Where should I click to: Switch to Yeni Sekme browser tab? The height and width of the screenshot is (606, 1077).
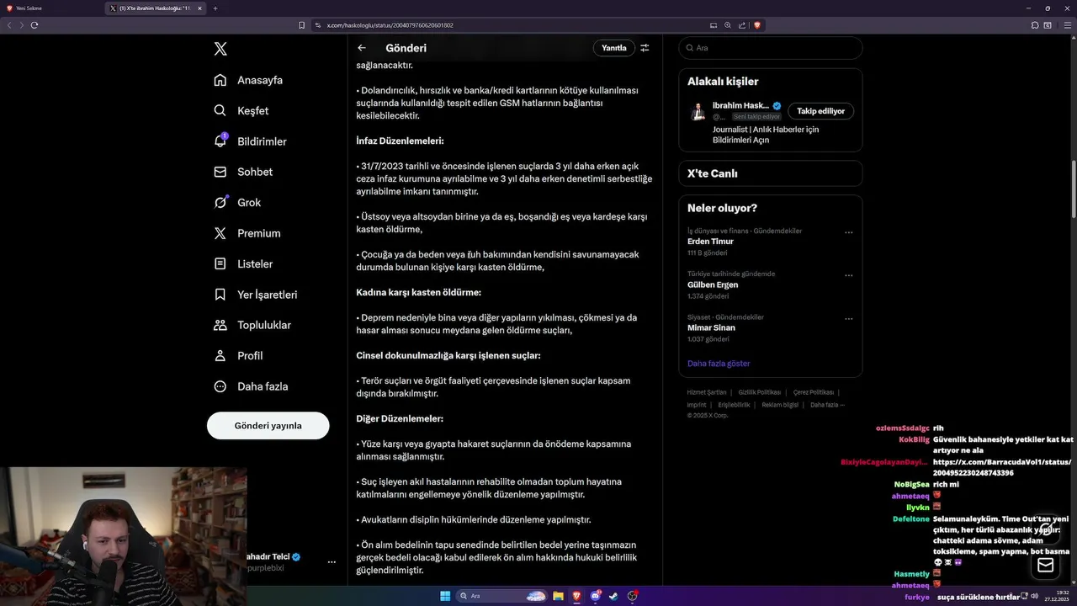pos(50,8)
